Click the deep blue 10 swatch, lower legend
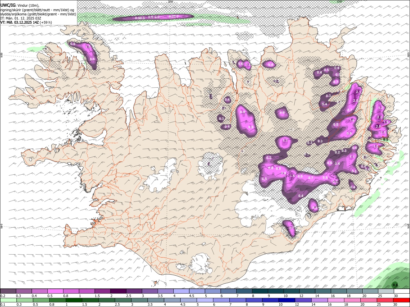The width and height of the screenshot is (410, 307). [x=287, y=300]
